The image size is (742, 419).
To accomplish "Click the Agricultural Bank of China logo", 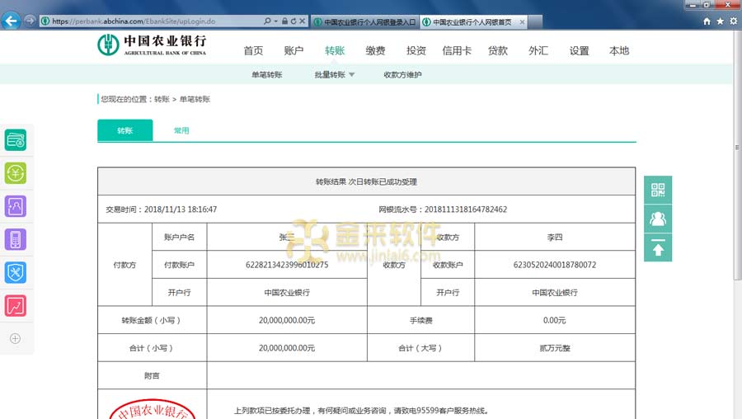I will 152,45.
